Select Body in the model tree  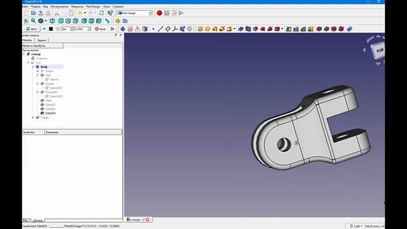pyautogui.click(x=44, y=67)
